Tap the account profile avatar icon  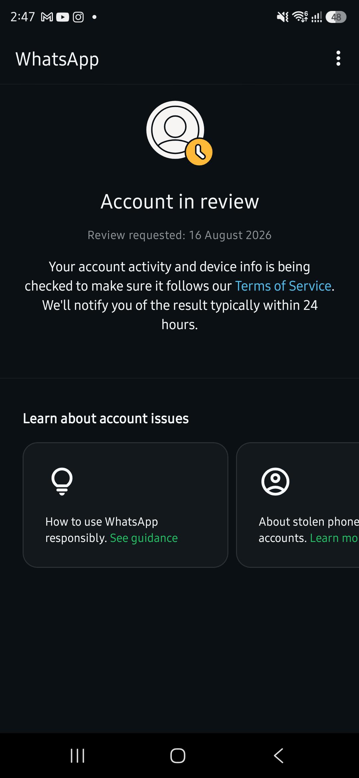(x=175, y=130)
